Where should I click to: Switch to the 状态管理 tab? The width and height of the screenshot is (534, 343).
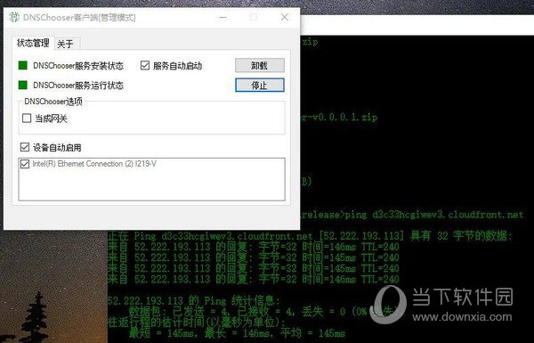pyautogui.click(x=33, y=44)
